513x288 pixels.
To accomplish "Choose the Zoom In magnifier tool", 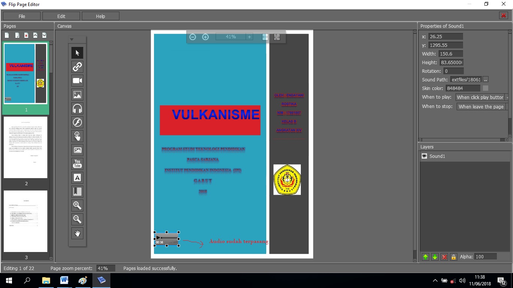I will click(x=77, y=205).
